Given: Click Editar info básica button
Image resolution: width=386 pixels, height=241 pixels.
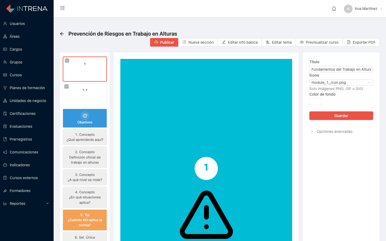Looking at the screenshot, I should 240,42.
